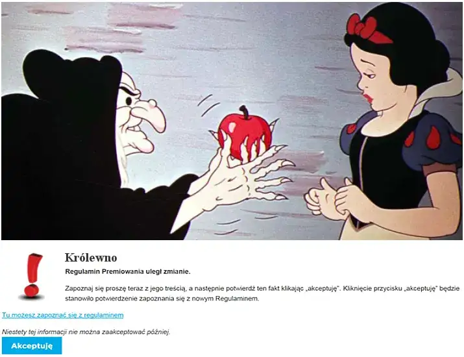
Task: Click the line 'stanowiło potwierdzenie zapoznania się'
Action: 162,299
